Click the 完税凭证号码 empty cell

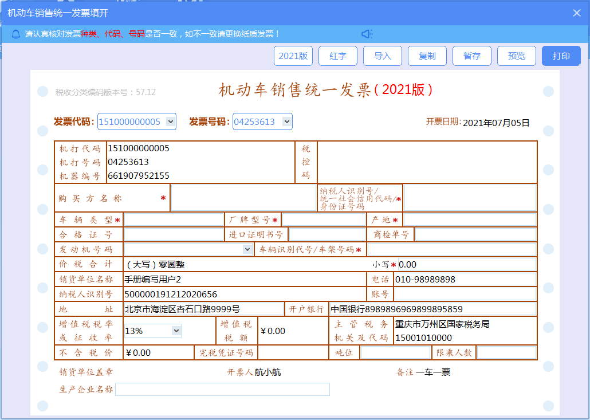pos(293,352)
